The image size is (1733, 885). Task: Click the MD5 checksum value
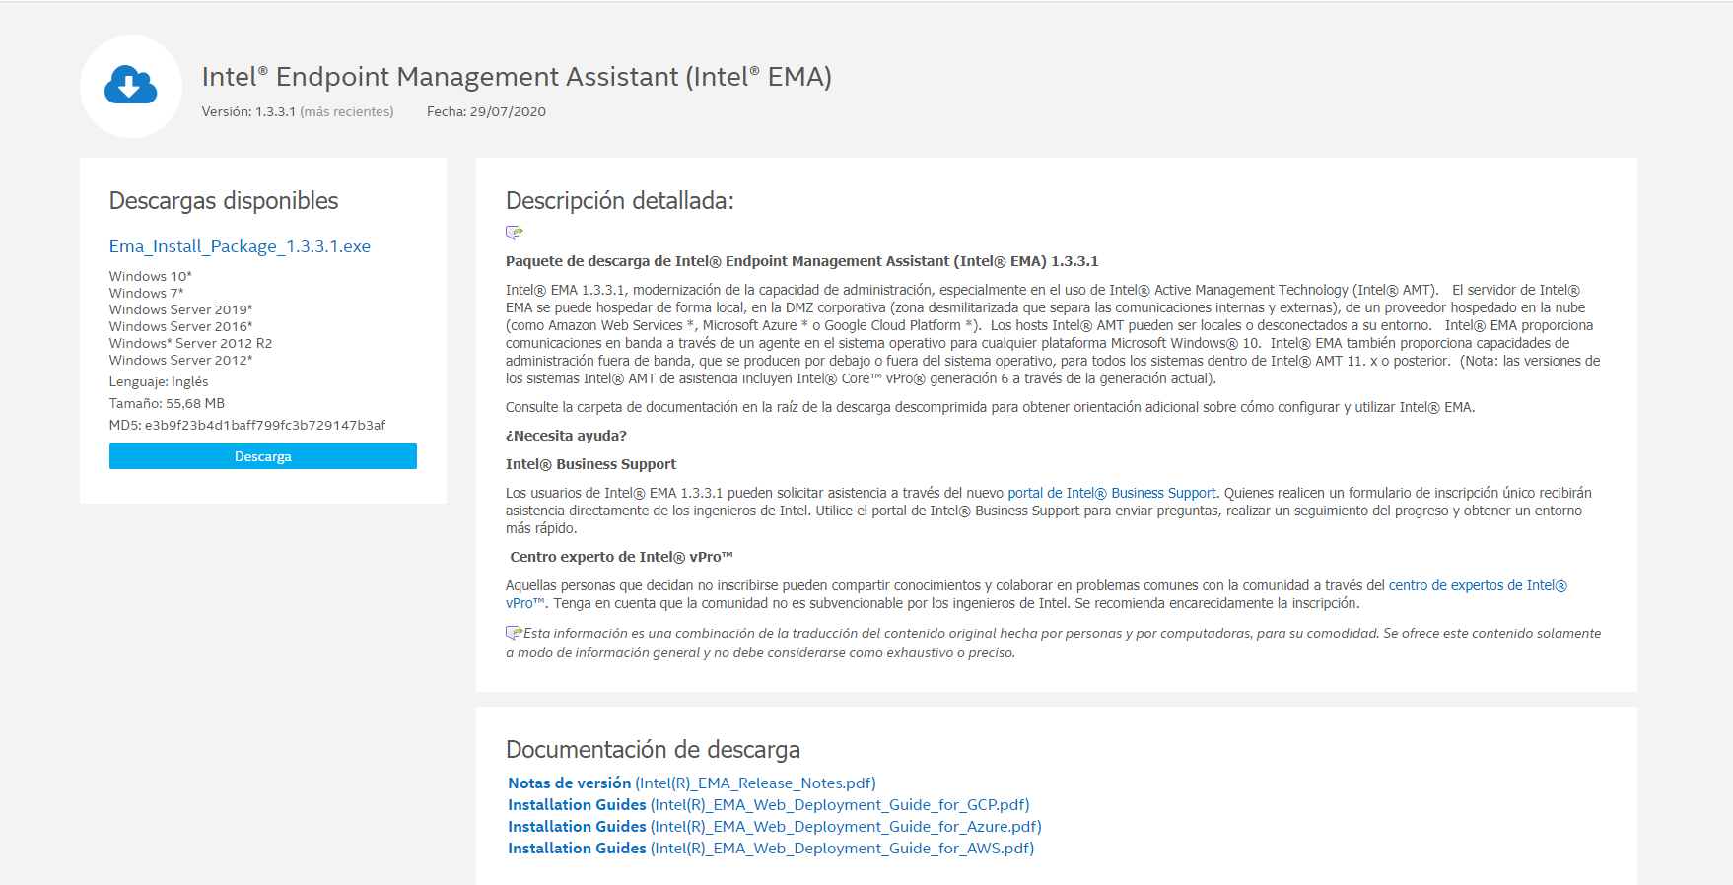(x=265, y=426)
